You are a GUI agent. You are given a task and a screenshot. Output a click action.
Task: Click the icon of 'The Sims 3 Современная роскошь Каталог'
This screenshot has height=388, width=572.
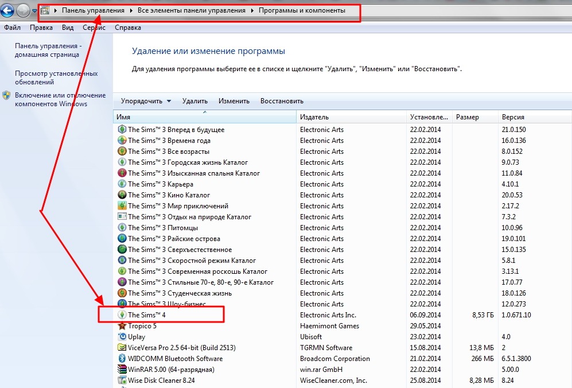tap(122, 271)
